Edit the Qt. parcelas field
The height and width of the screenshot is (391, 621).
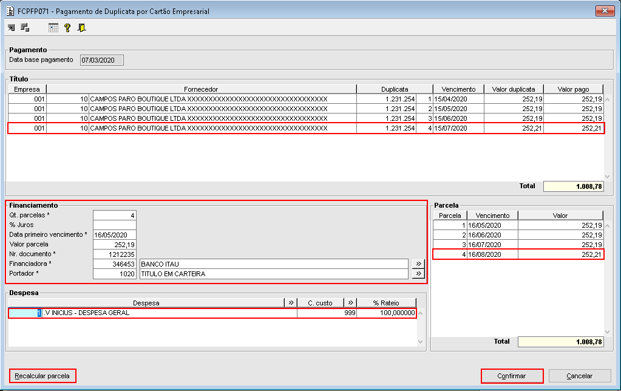[x=115, y=216]
